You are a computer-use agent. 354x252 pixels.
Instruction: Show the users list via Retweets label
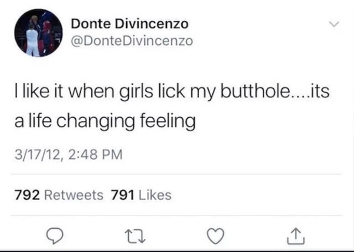[x=73, y=195]
